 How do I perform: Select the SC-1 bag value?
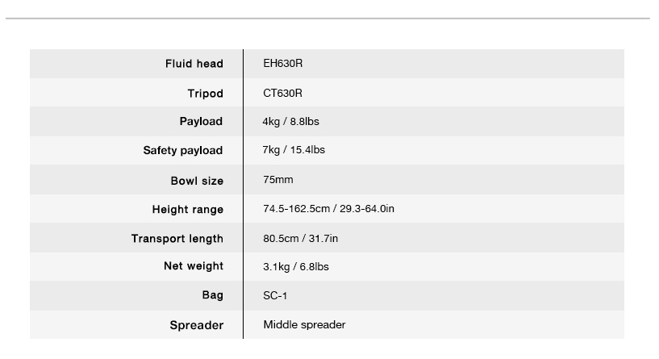point(275,295)
